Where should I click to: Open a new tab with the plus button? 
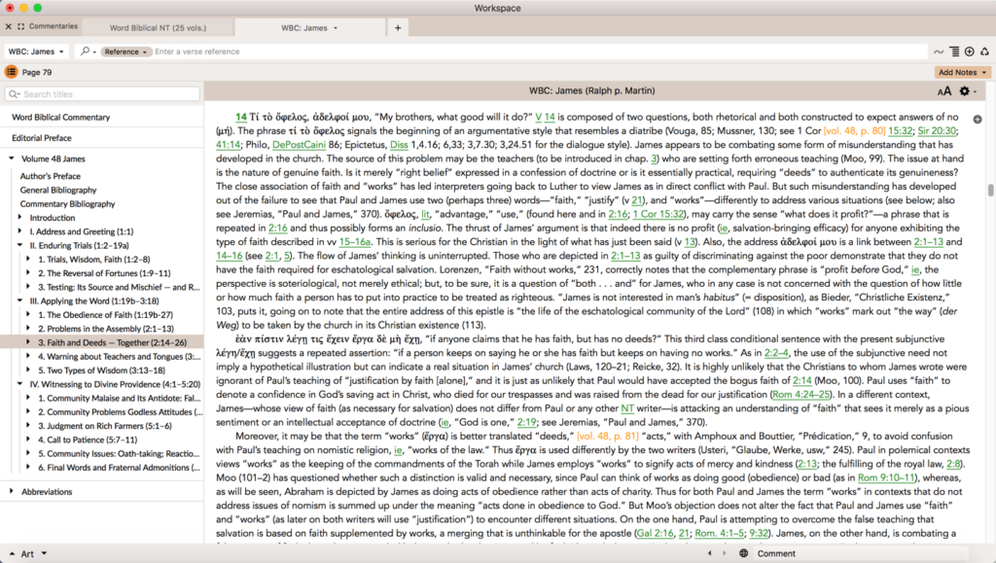pos(398,27)
